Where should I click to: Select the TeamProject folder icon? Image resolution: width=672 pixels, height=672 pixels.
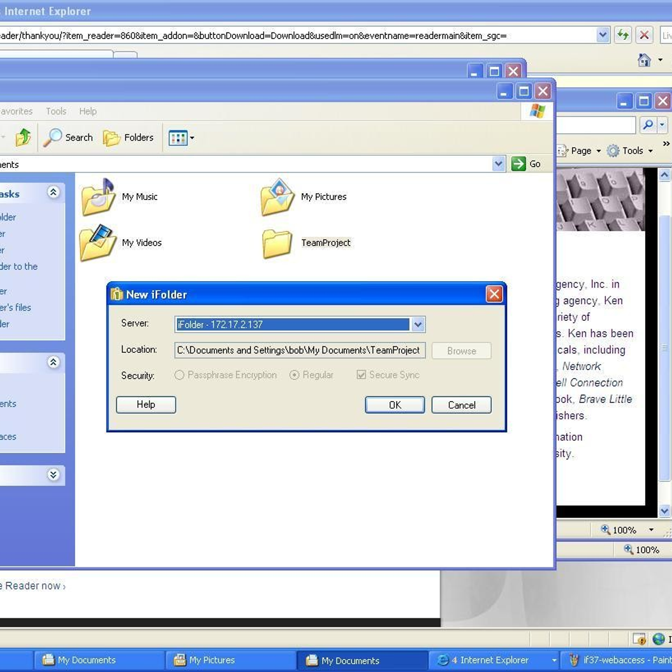[x=277, y=243]
